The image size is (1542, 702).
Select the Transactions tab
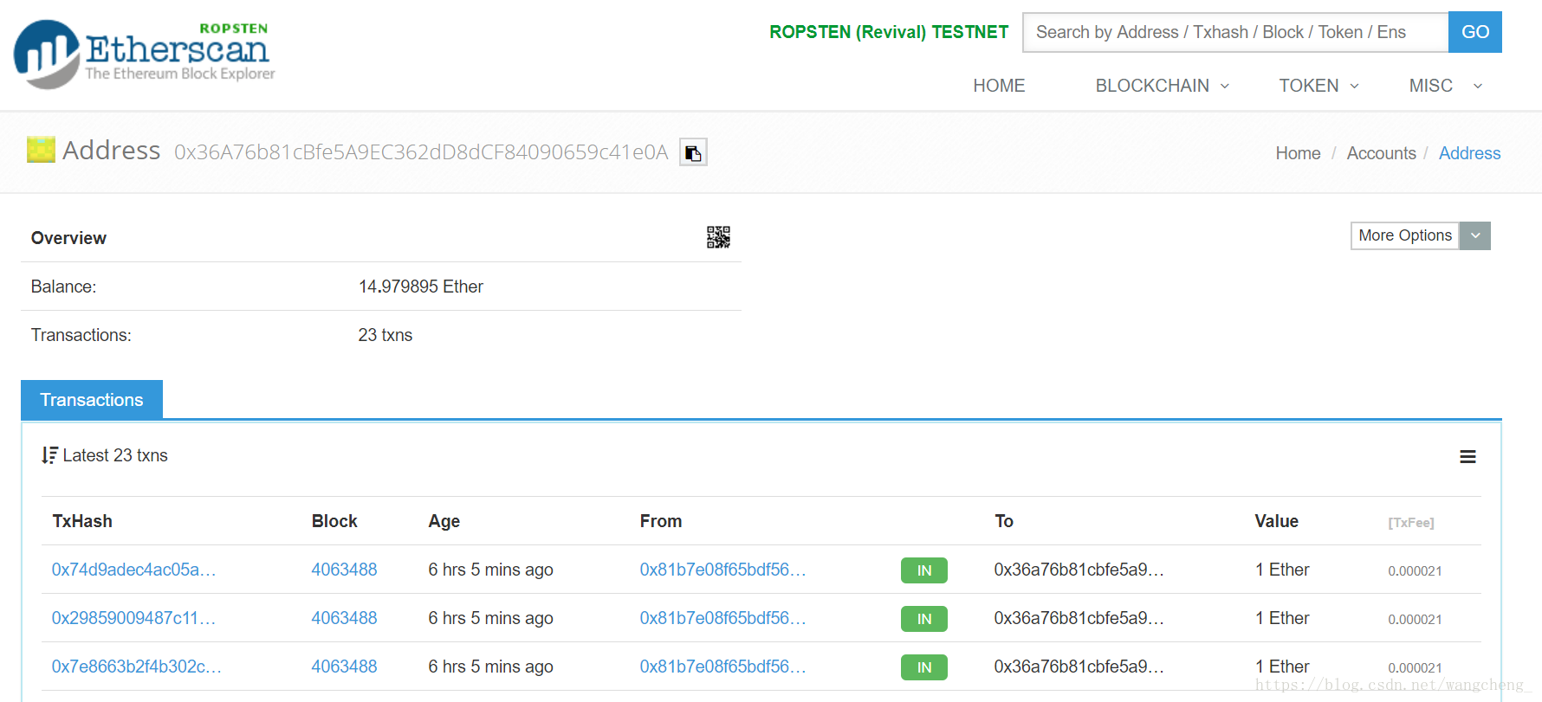92,400
